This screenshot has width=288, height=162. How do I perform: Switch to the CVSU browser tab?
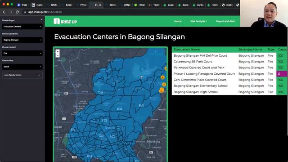[198, 5]
